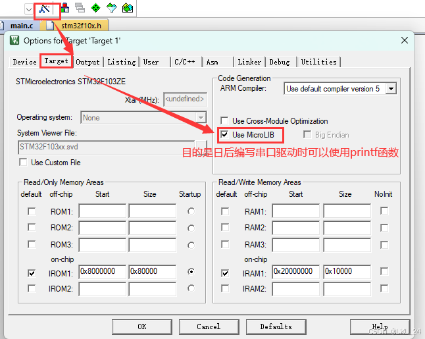The width and height of the screenshot is (425, 339).
Task: Click the System Viewer File field
Action: 107,147
